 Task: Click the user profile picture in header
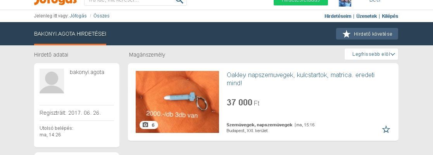pyautogui.click(x=345, y=3)
